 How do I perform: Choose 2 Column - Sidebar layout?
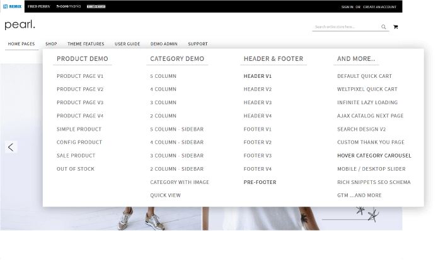pyautogui.click(x=177, y=169)
